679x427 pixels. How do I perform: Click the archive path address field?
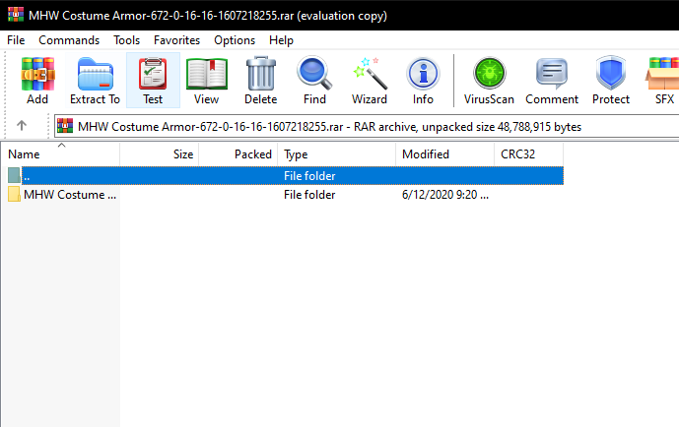(x=367, y=126)
